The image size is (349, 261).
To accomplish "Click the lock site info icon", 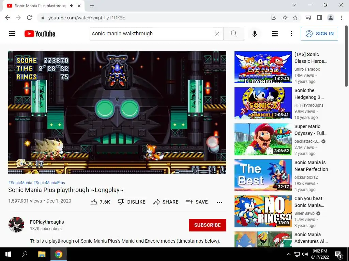I will (43, 18).
